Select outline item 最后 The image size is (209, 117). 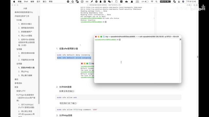coord(16,79)
